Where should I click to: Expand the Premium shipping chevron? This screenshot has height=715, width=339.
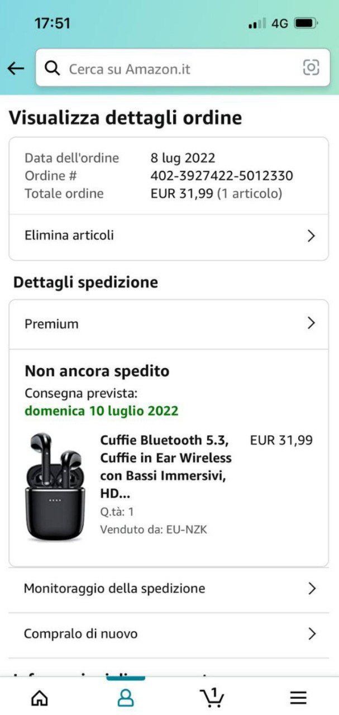[x=312, y=323]
